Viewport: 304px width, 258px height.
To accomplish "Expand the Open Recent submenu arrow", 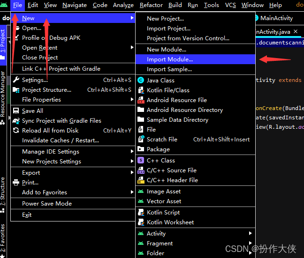I will coord(132,47).
